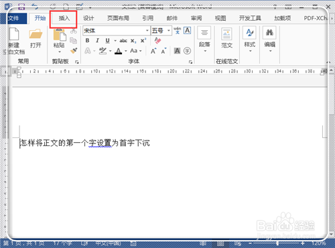The image size is (335, 248).
Task: Switch to the 开始 Home tab
Action: point(40,18)
